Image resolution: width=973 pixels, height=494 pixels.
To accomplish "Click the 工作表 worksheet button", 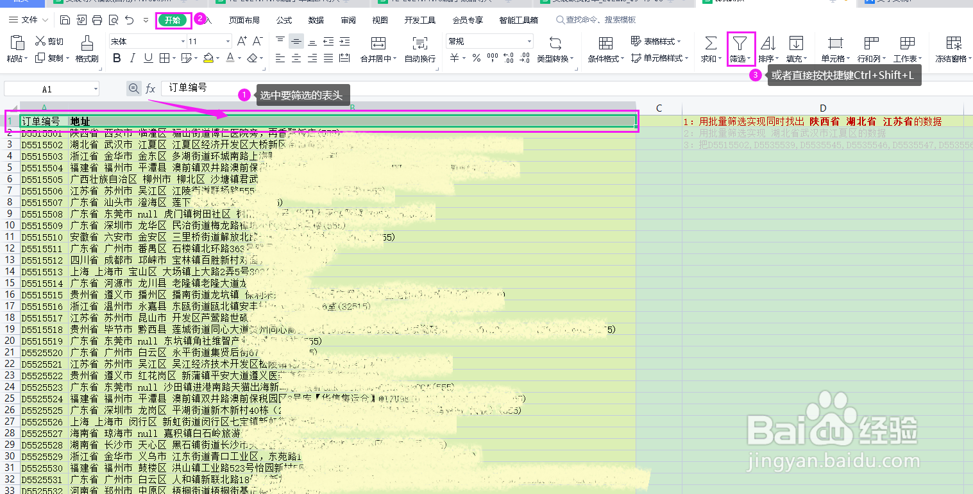I will pyautogui.click(x=908, y=49).
